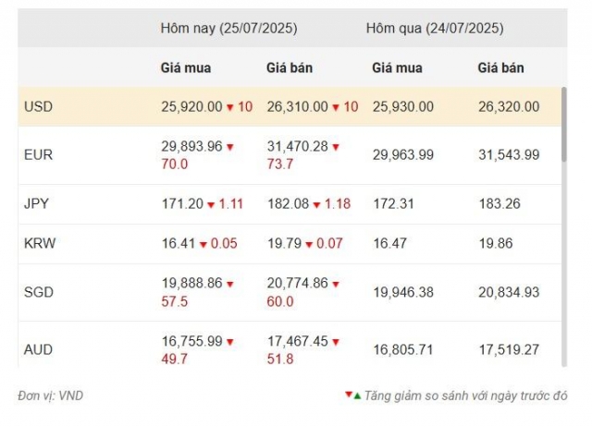Image resolution: width=592 pixels, height=427 pixels.
Task: Click the down arrow next to EUR 29,893.96
Action: [x=230, y=147]
